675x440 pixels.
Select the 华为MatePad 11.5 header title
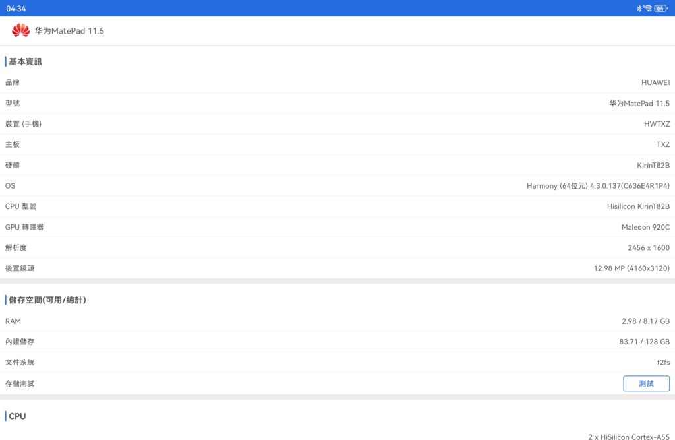[69, 31]
